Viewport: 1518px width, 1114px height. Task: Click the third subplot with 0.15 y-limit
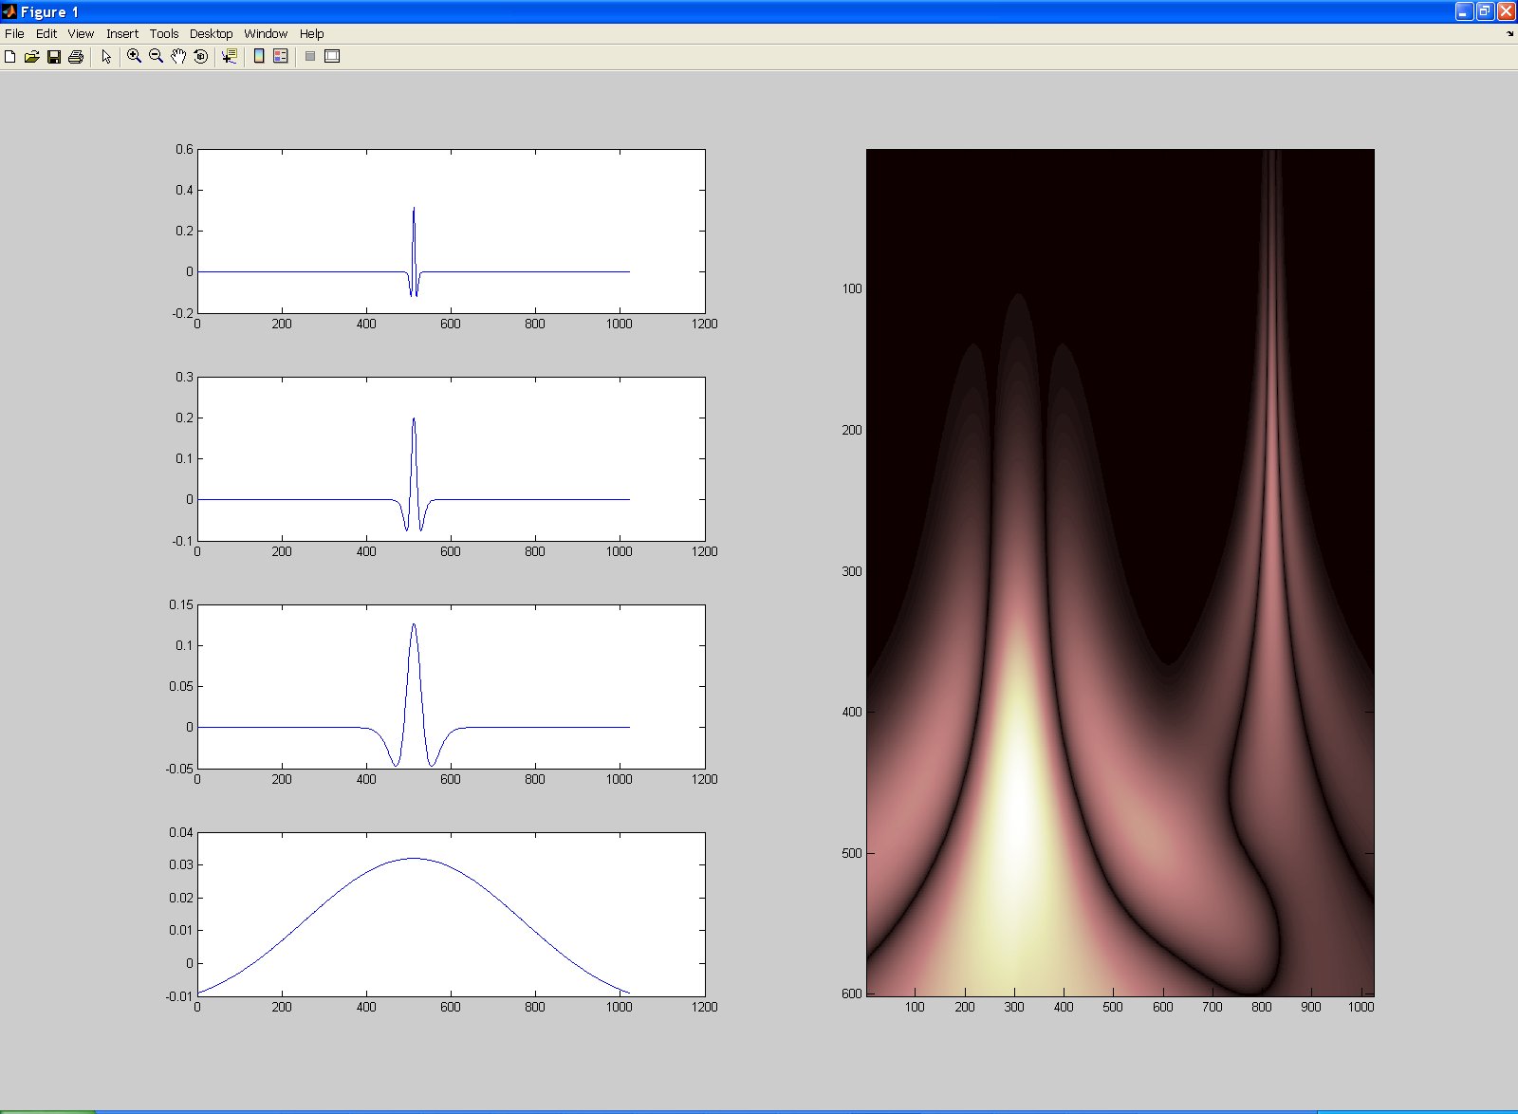click(451, 686)
